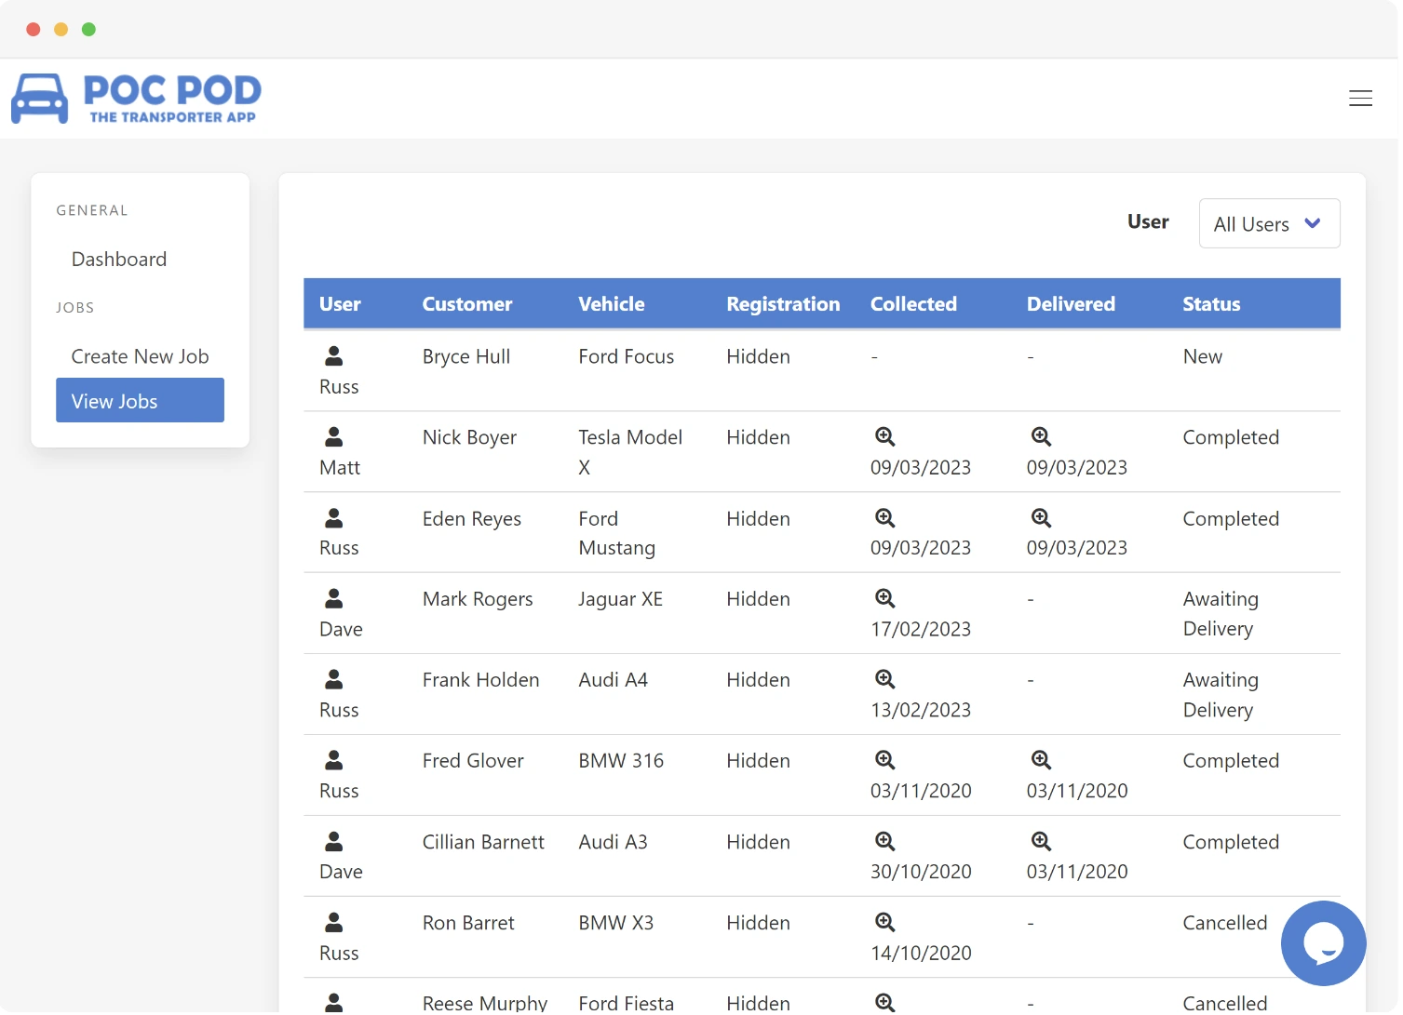Viewport: 1403px width, 1015px height.
Task: Select View Jobs in the sidebar
Action: 115,400
